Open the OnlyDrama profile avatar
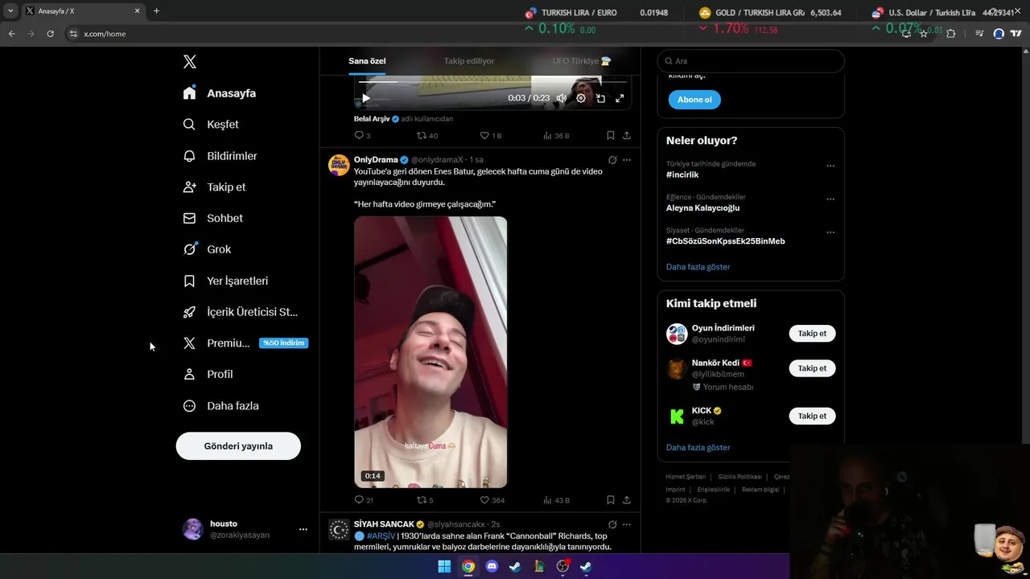This screenshot has height=579, width=1030. pos(339,165)
